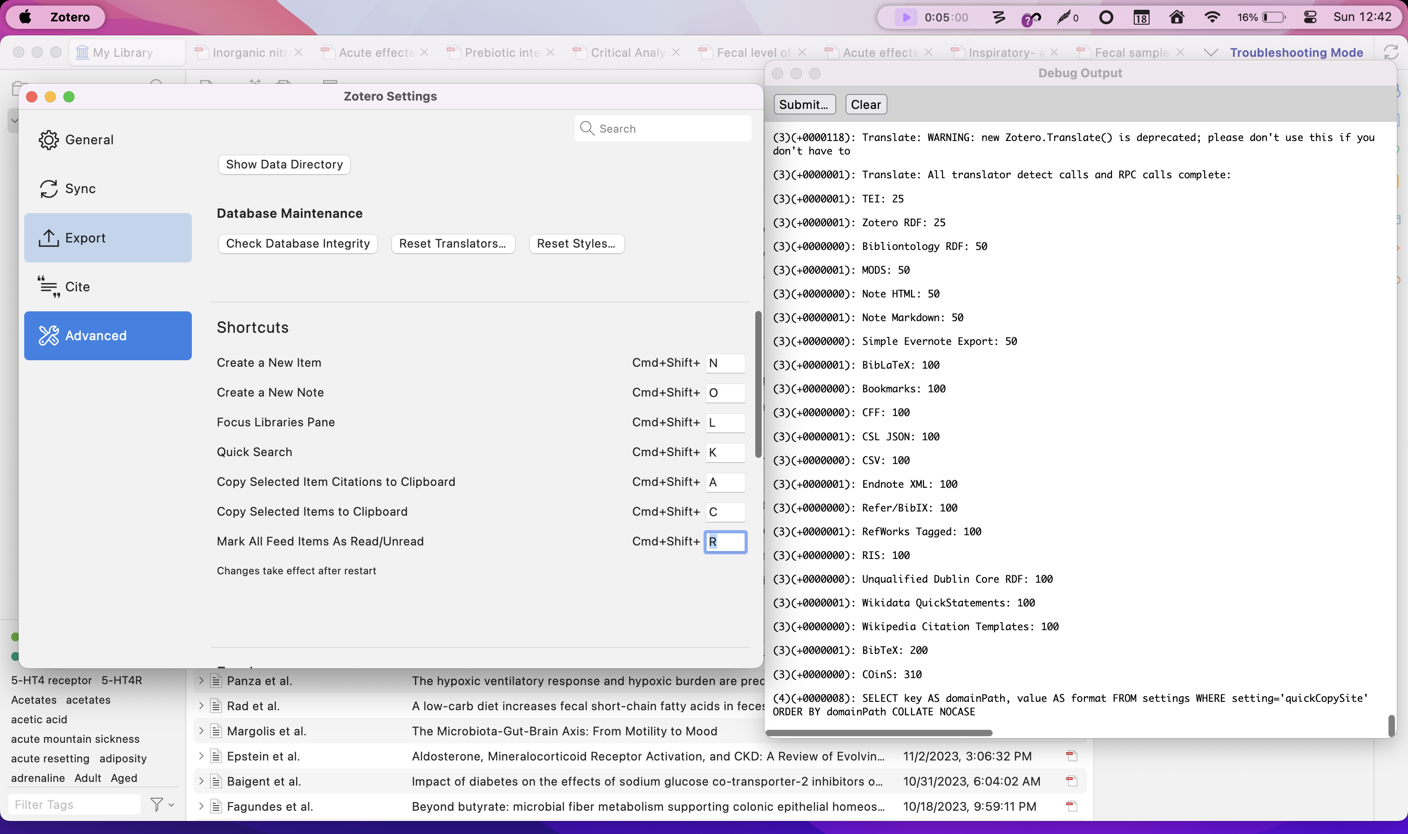Click PDF attachment icon on Epstein row
The width and height of the screenshot is (1408, 834).
[x=1071, y=756]
